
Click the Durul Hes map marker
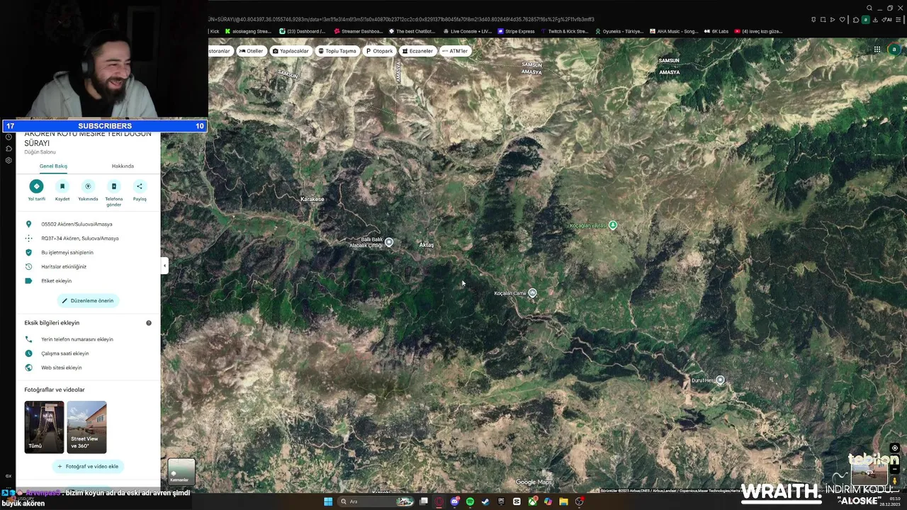(720, 380)
